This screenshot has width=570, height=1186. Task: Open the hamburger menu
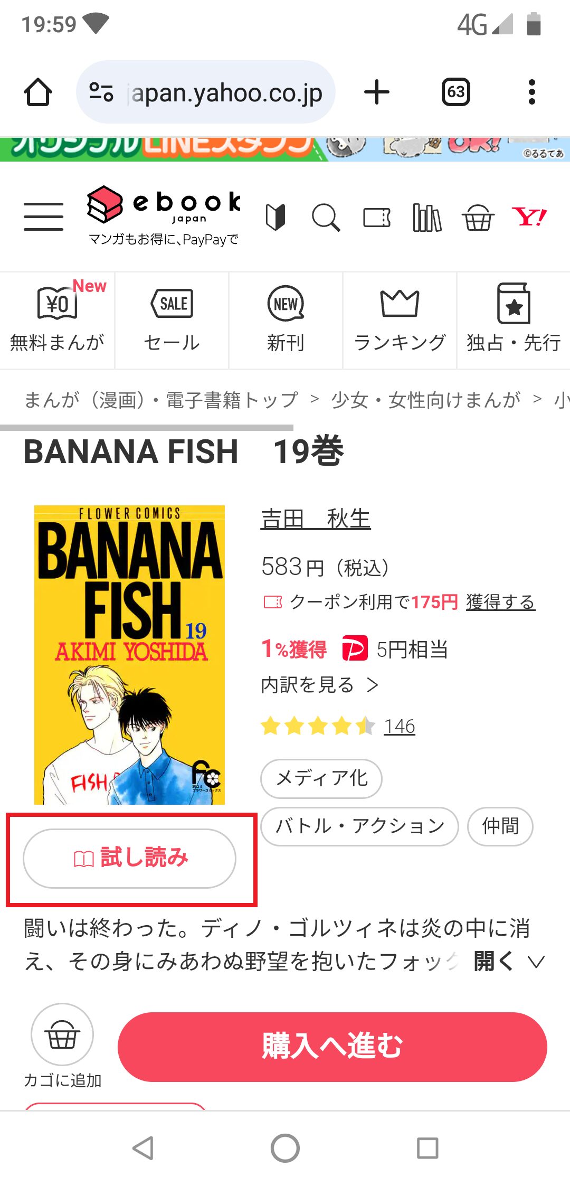[x=43, y=217]
